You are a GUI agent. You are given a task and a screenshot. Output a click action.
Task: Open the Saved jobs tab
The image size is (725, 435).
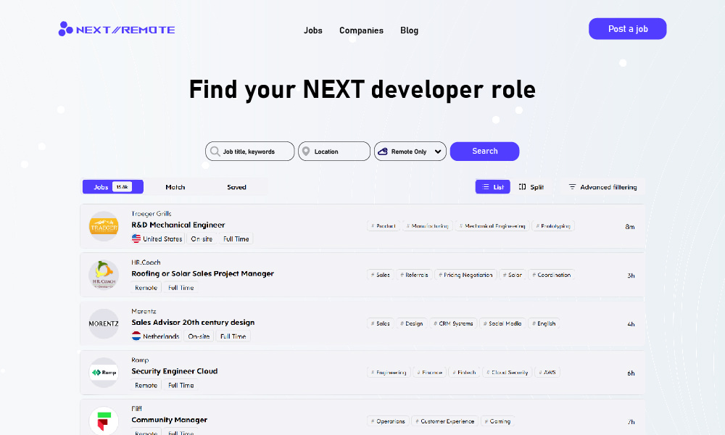pos(236,186)
